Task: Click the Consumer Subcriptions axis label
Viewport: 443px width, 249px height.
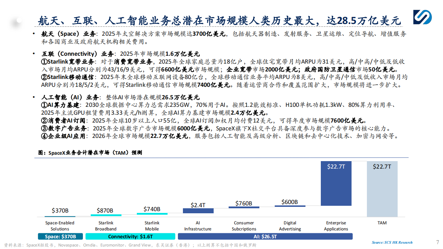Action: tap(244, 226)
